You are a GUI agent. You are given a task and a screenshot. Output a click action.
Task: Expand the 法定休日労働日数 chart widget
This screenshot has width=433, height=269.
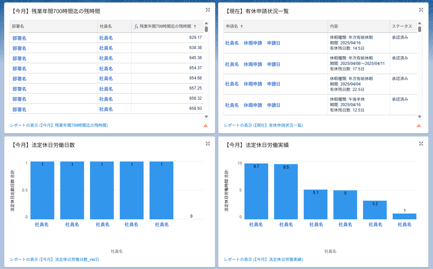[x=208, y=144]
